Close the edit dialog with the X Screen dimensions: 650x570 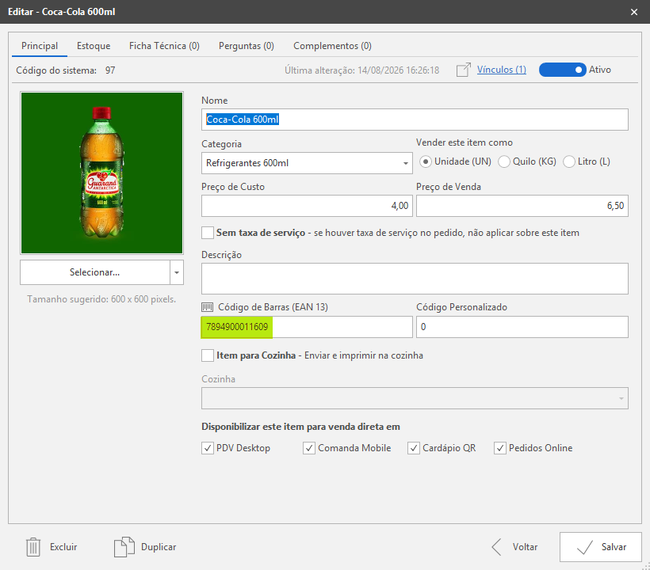point(634,12)
